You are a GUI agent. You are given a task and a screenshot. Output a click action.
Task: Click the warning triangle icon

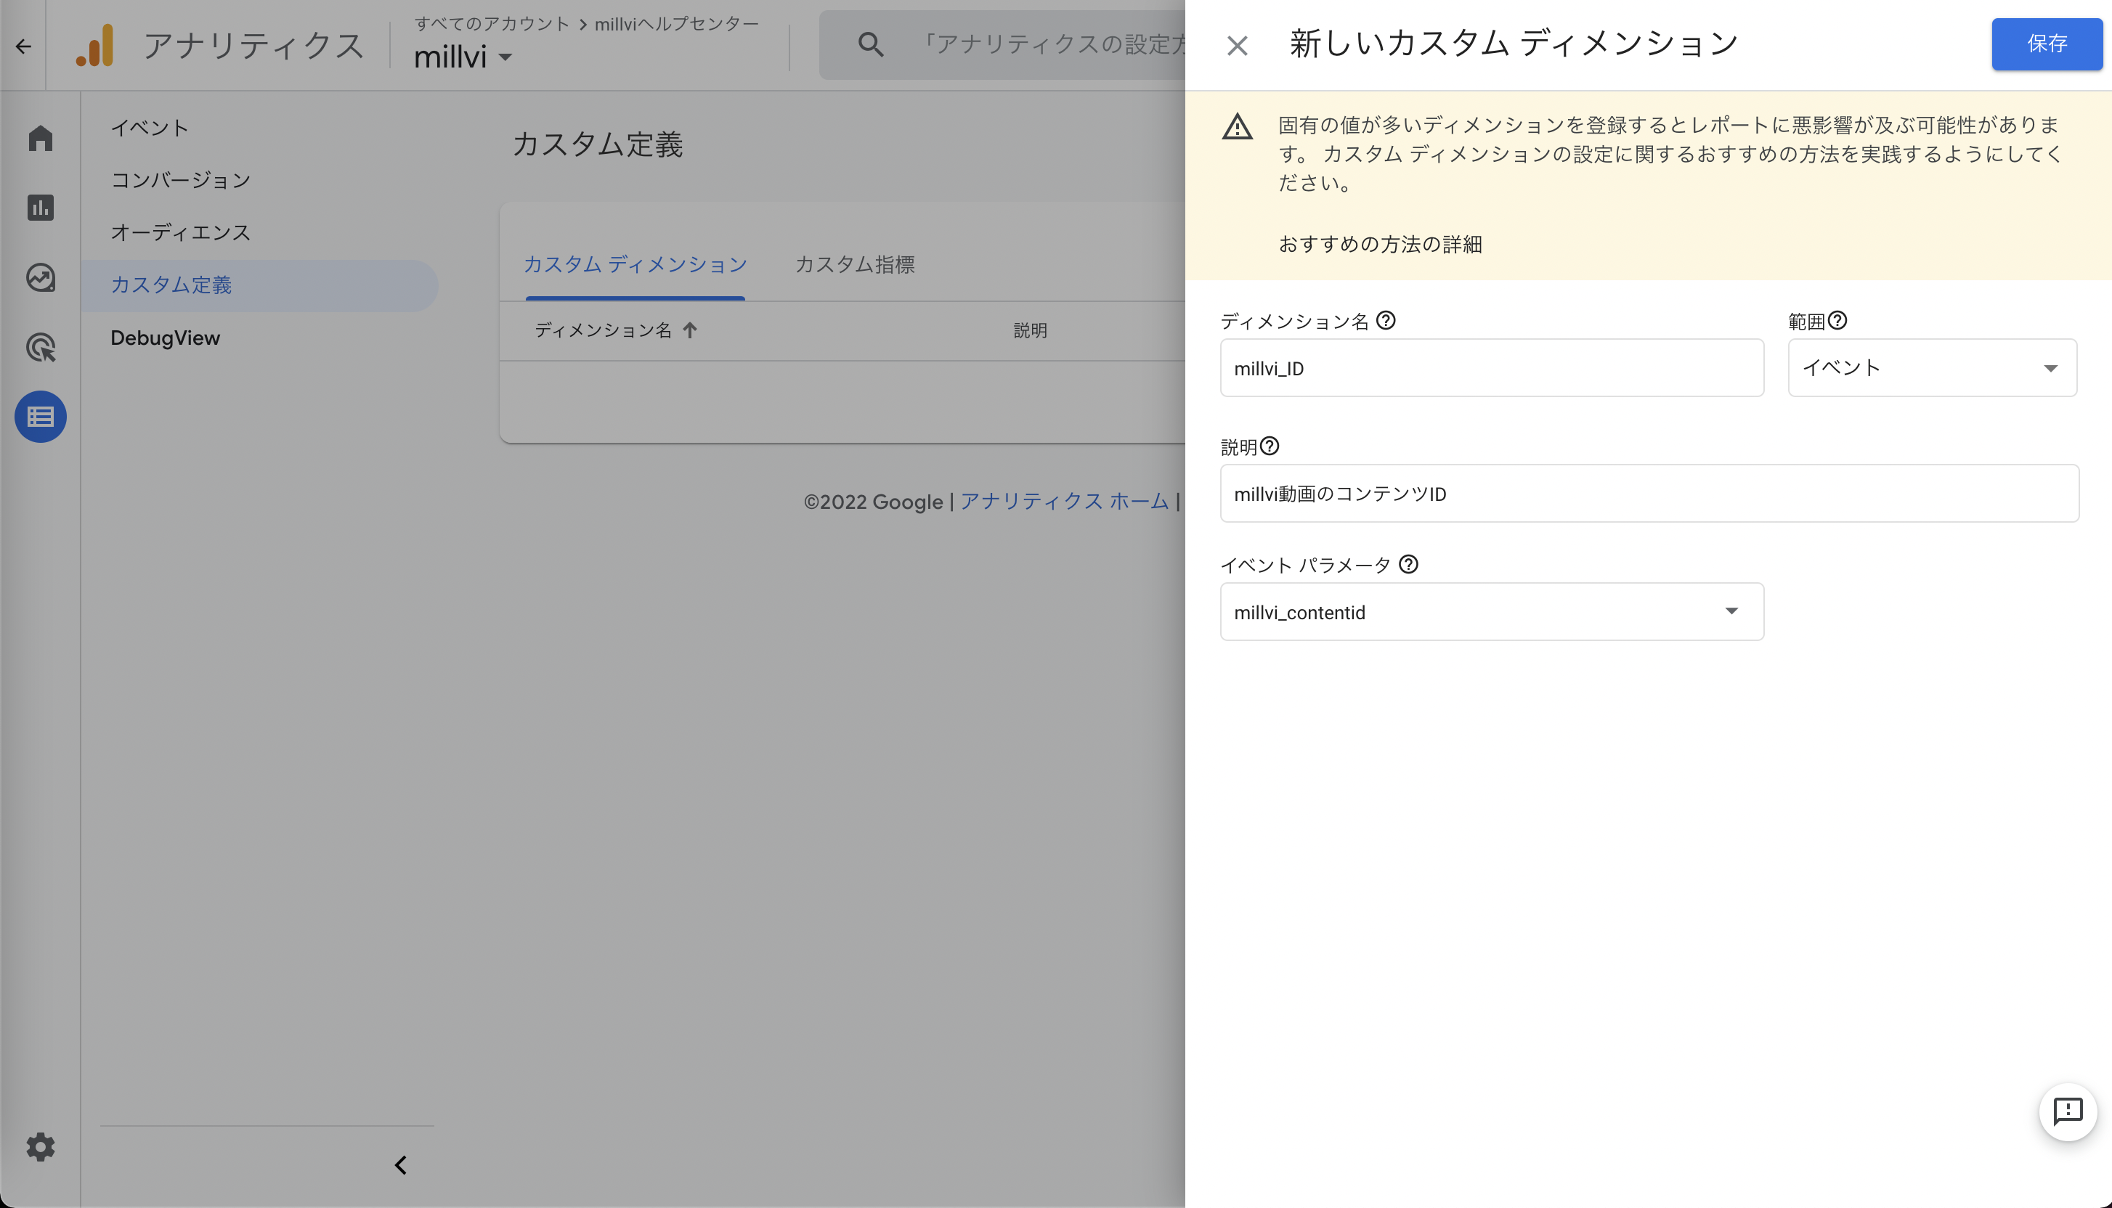(x=1237, y=127)
